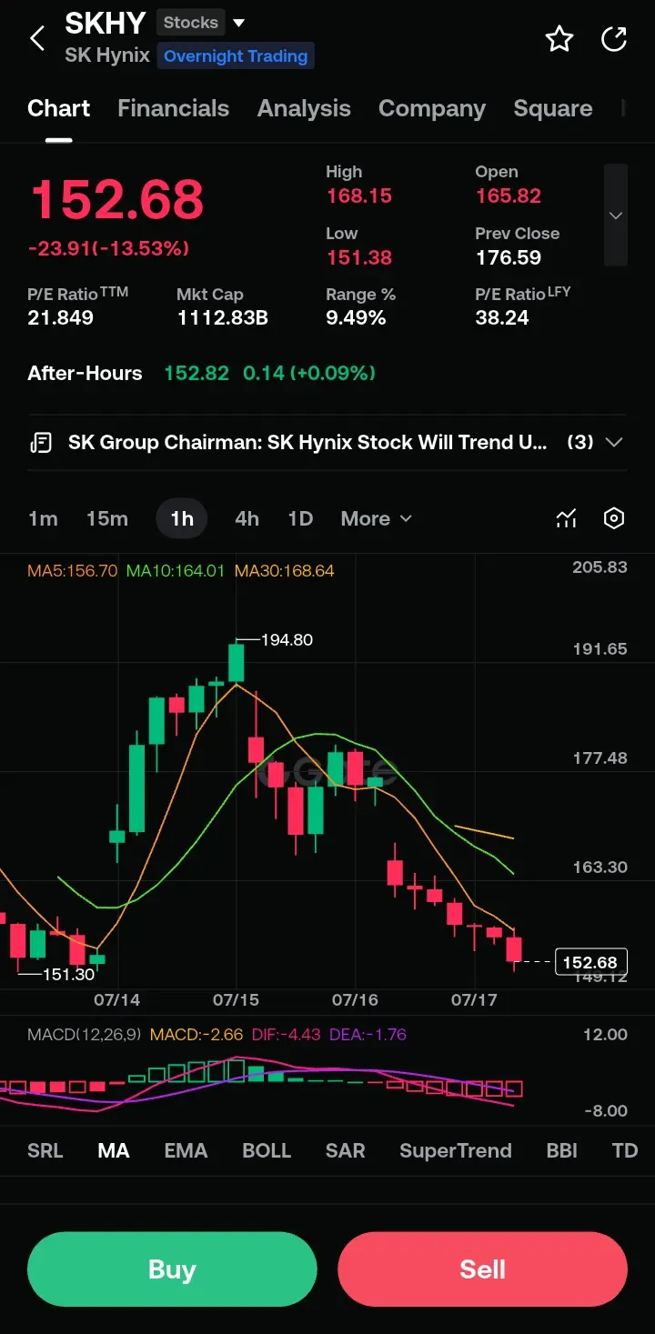Add SKHY to favorites with star icon
Screen dimensions: 655x1334
(x=559, y=39)
